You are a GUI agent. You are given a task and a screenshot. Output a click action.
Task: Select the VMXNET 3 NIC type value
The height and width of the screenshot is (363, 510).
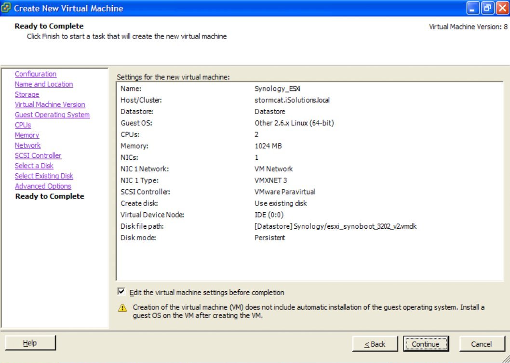270,181
